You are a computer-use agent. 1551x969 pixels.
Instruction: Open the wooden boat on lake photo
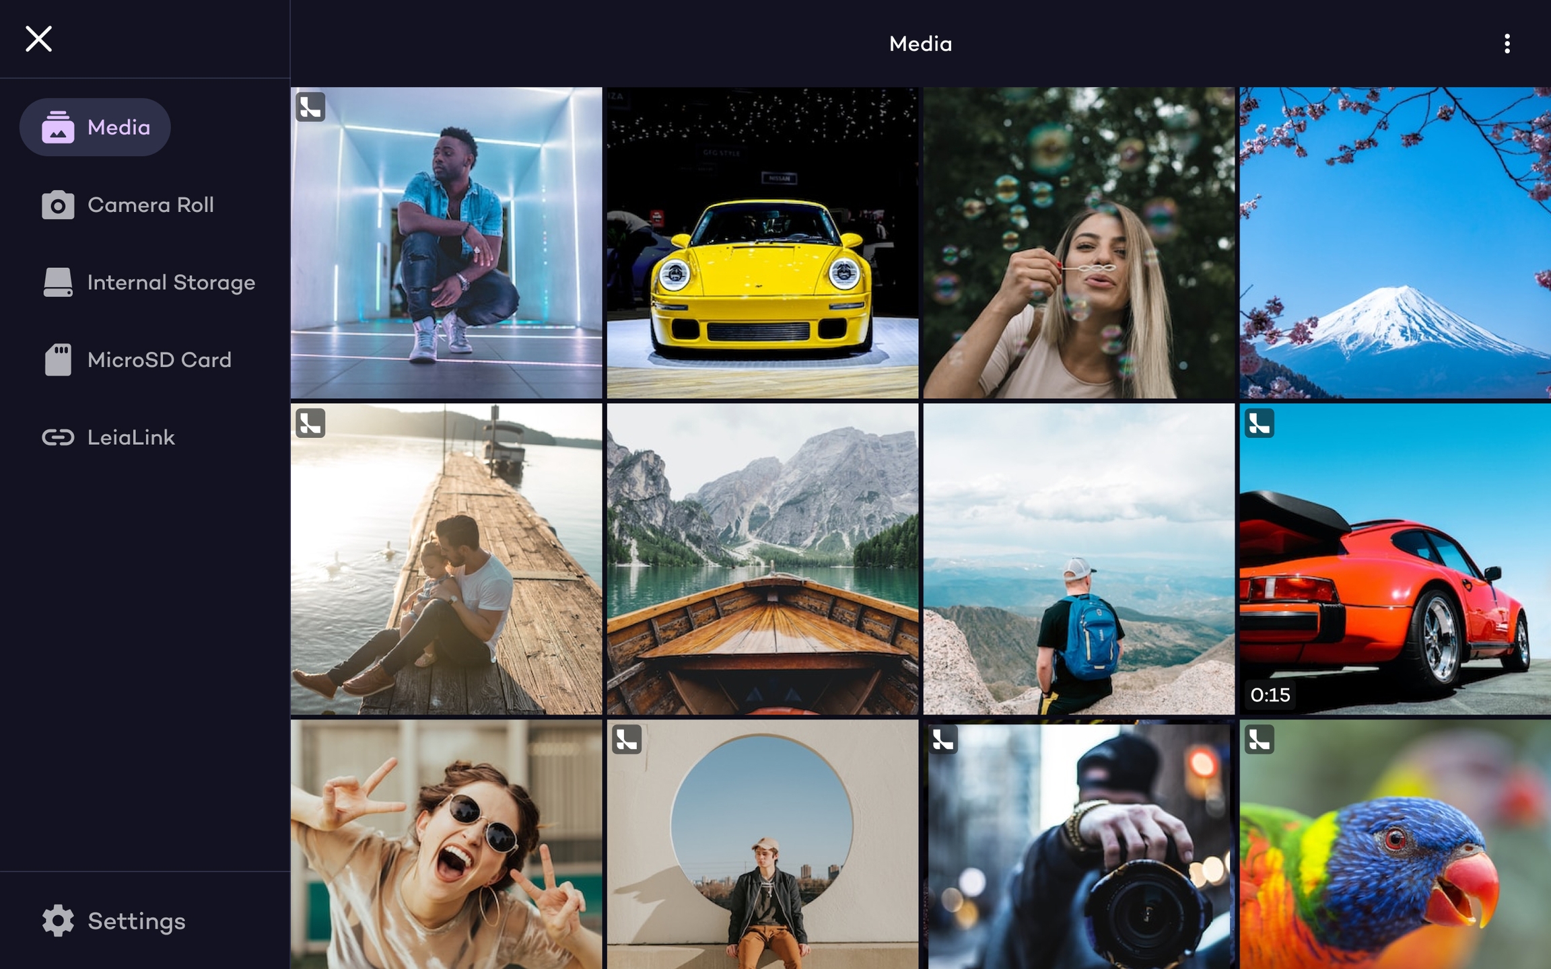[763, 559]
